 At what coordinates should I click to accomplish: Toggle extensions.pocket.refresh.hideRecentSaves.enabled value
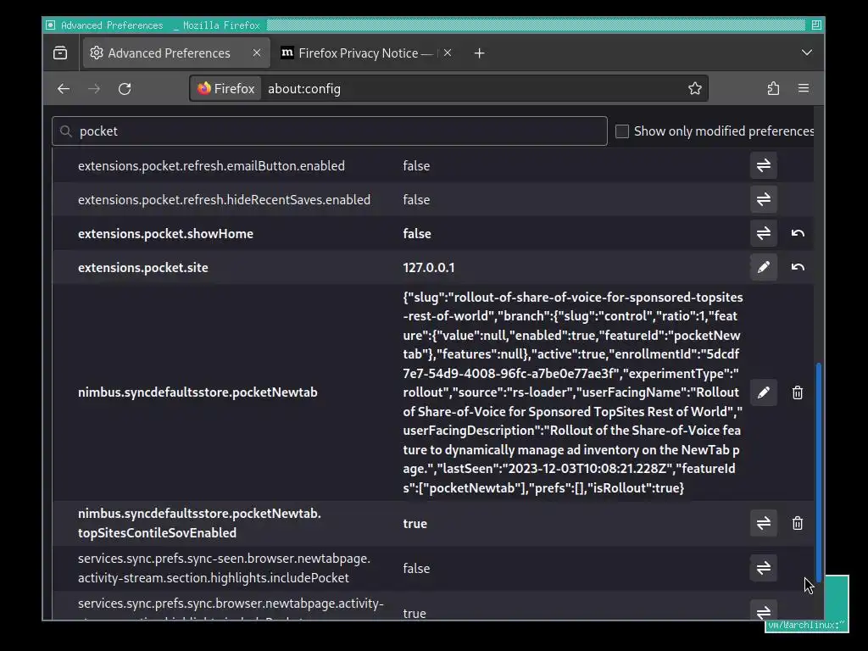click(x=764, y=199)
